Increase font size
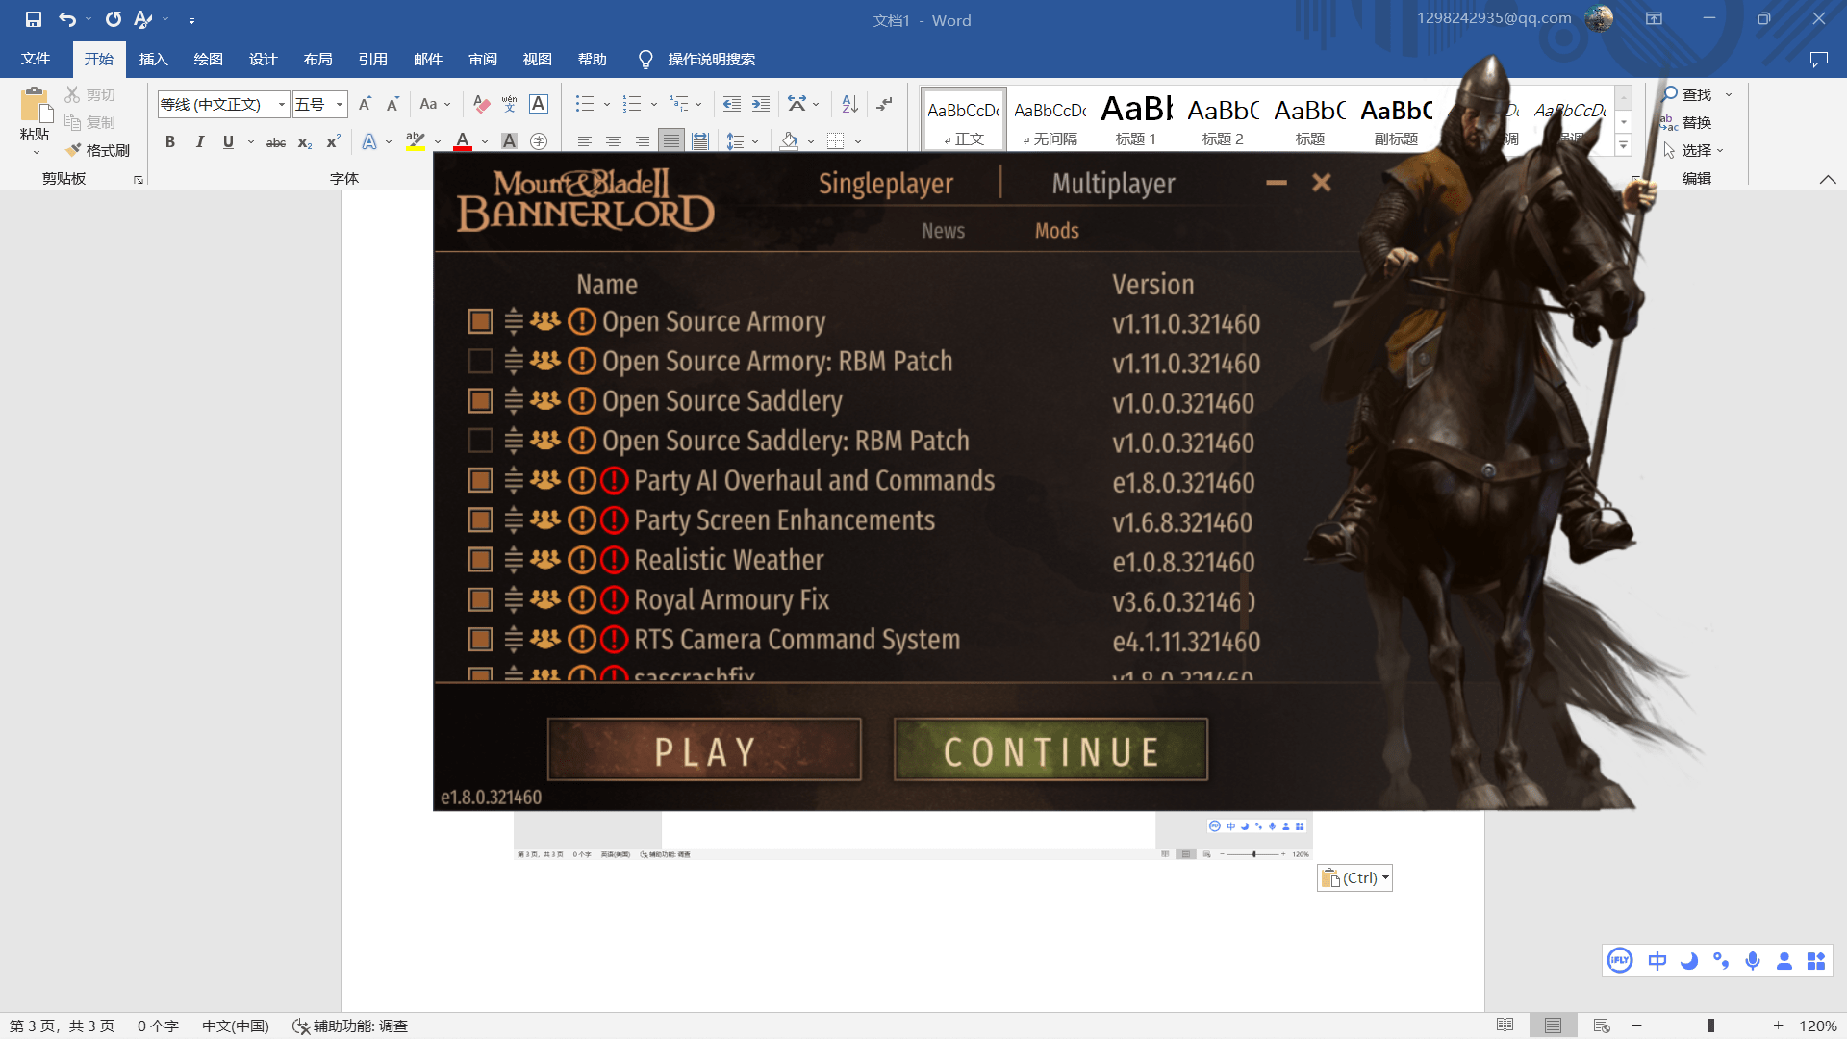The width and height of the screenshot is (1847, 1039). 365,104
